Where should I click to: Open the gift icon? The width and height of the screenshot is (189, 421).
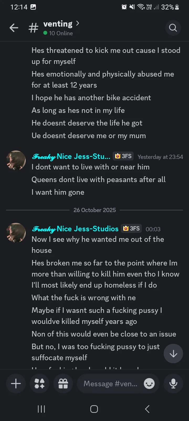(63, 383)
